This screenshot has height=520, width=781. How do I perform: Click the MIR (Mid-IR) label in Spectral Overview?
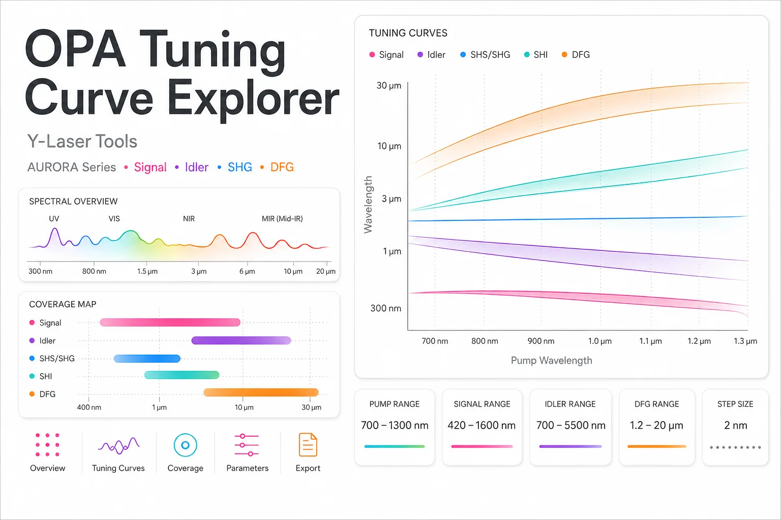[282, 219]
